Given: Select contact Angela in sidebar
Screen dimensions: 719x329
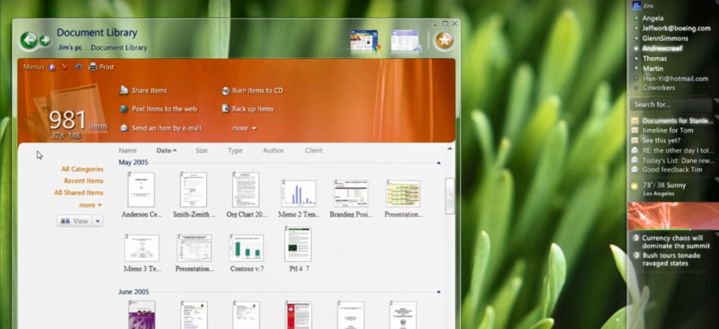Looking at the screenshot, I should coord(652,18).
